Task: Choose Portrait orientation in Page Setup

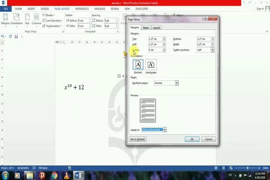Action: (138, 66)
